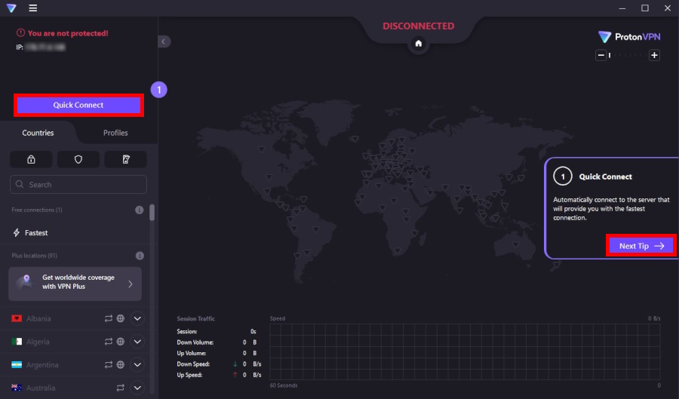
Task: Click the Algeria flag icon
Action: click(x=17, y=342)
